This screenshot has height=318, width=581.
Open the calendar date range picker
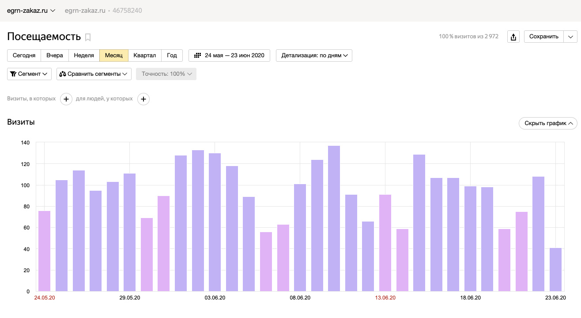click(x=229, y=55)
